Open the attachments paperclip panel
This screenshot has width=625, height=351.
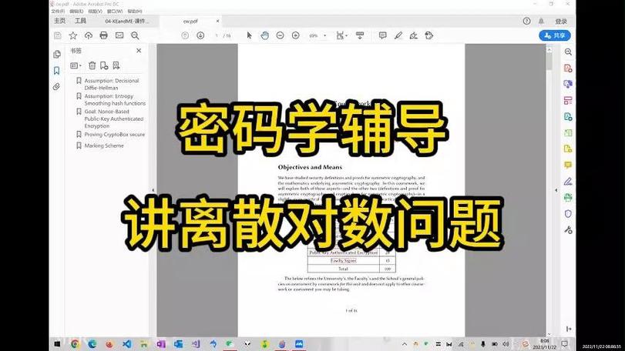click(56, 87)
